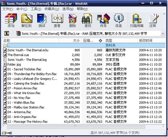Select folder.jpg file
Image resolution: width=168 pixels, height=137 pixels.
coord(84,64)
